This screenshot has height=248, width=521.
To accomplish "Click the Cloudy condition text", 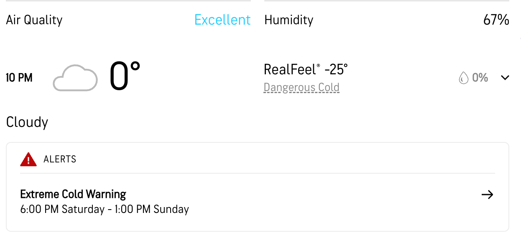I will tap(27, 122).
